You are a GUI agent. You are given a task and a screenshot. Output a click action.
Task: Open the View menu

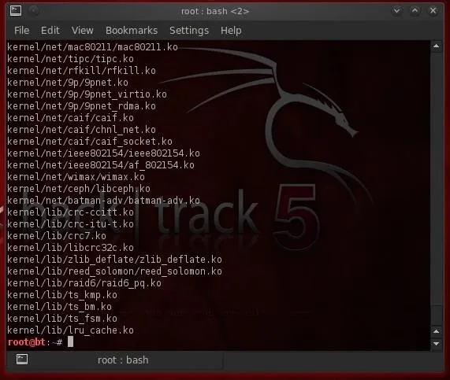point(83,31)
